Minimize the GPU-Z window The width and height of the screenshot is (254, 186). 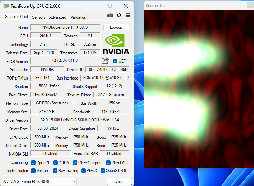(x=94, y=6)
